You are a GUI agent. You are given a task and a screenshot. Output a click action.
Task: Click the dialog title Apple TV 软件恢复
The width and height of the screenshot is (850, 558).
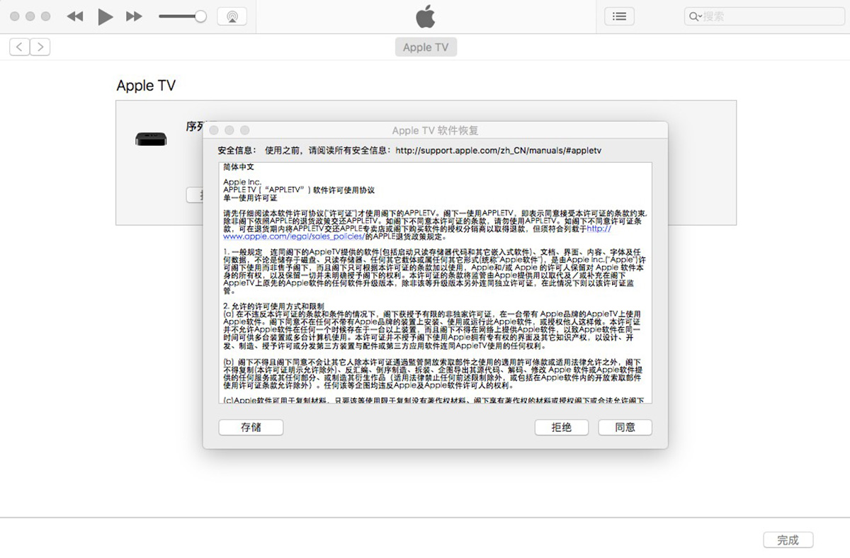coord(435,130)
